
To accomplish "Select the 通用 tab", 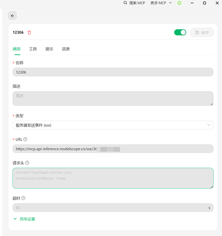I will coord(17,49).
